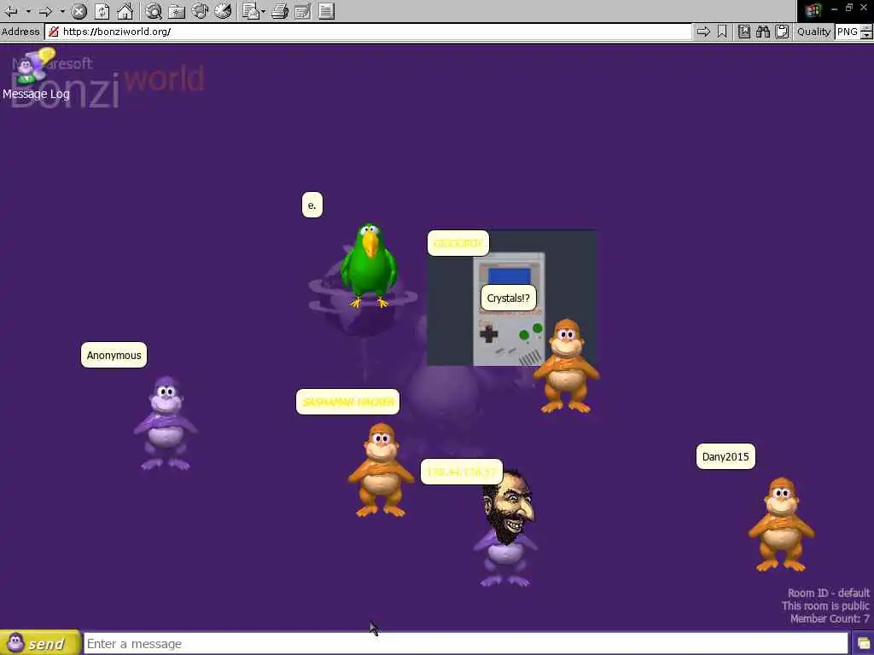
Task: Click the quality stepper down arrow
Action: coord(866,36)
